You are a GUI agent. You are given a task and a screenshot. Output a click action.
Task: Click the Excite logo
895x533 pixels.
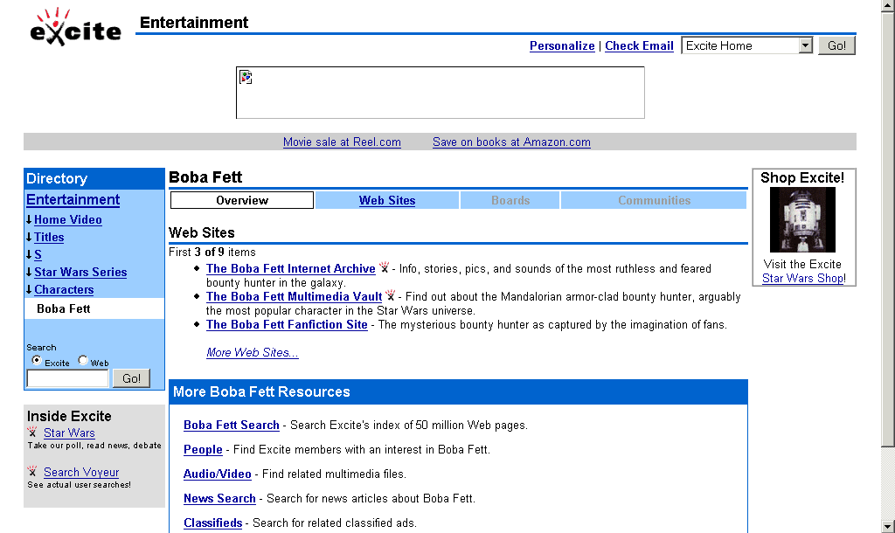[75, 26]
